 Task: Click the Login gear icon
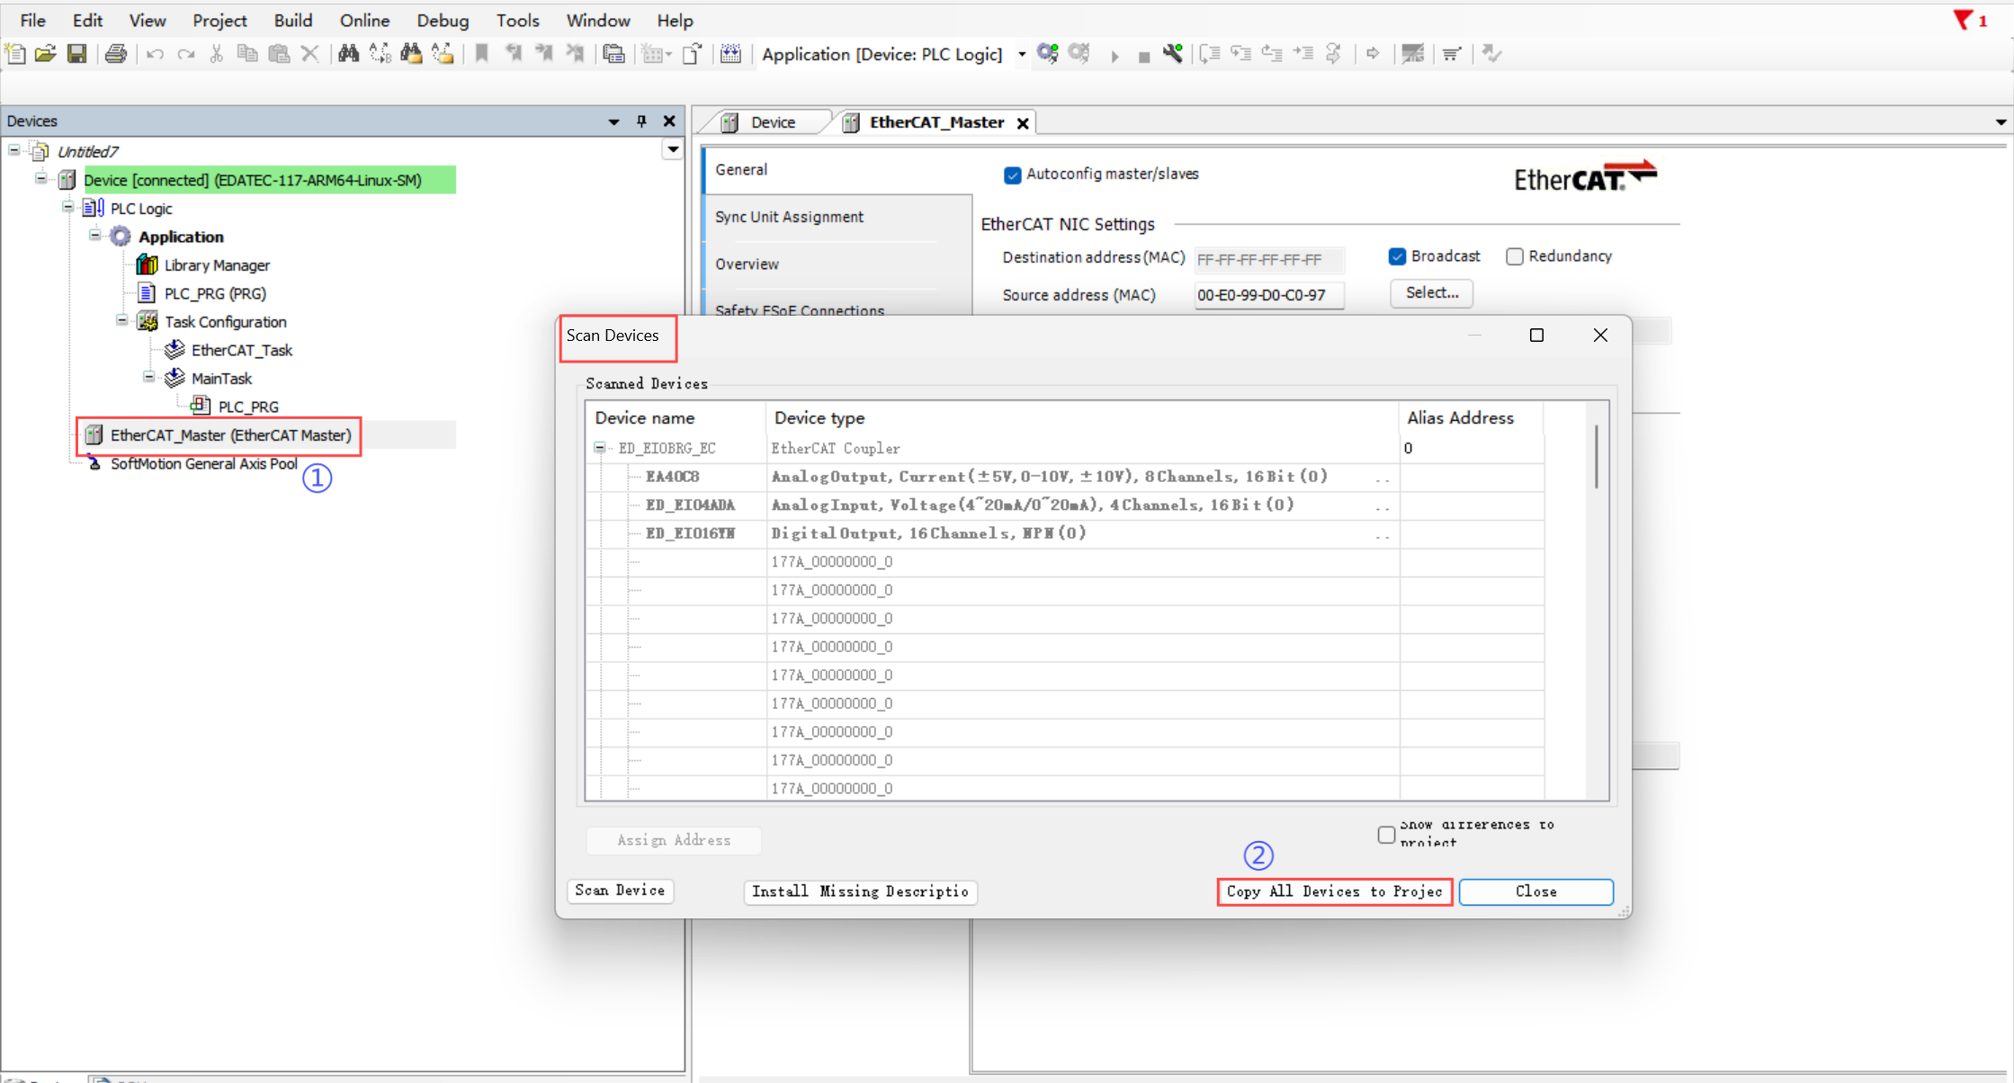click(x=1047, y=54)
